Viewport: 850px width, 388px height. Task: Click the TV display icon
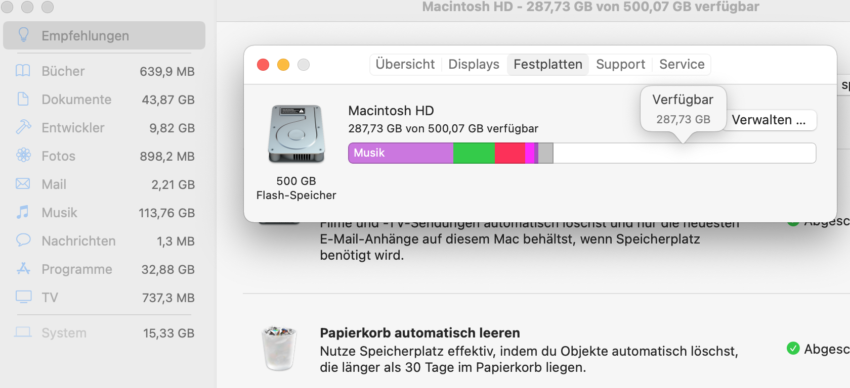(x=23, y=297)
